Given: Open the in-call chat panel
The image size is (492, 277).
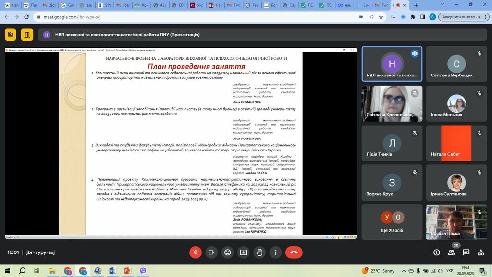Looking at the screenshot, I should (x=466, y=252).
